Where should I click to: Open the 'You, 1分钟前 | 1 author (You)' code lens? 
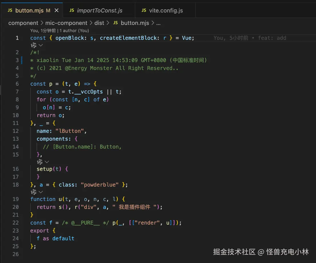tap(60, 30)
